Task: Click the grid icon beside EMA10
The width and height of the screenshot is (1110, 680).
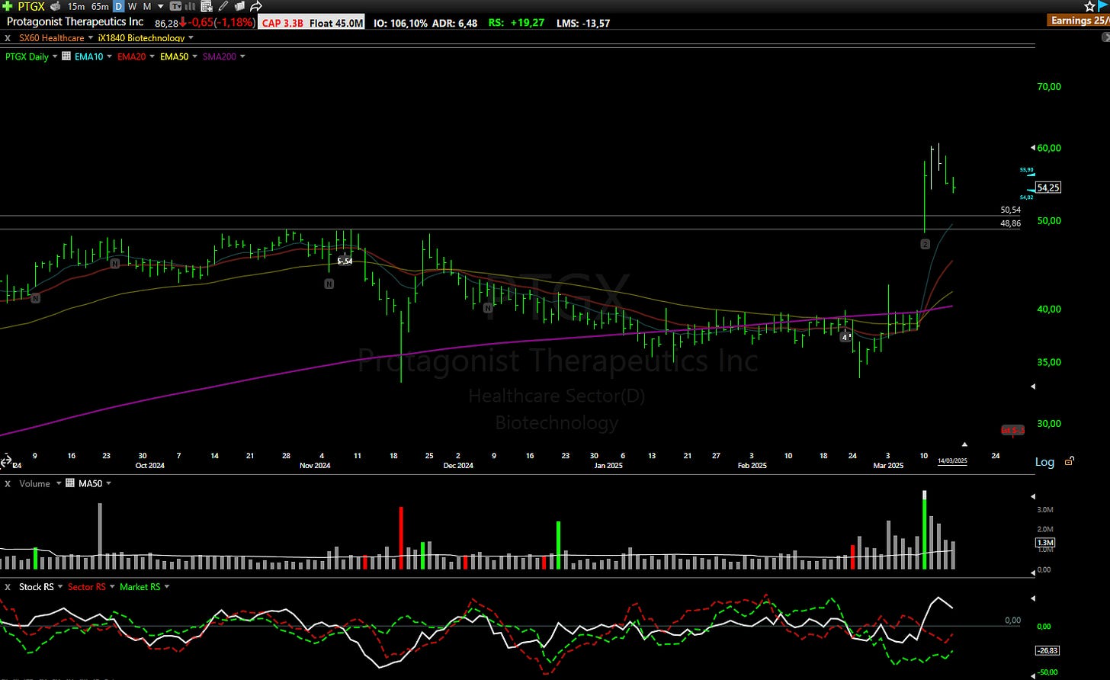Action: pyautogui.click(x=67, y=56)
